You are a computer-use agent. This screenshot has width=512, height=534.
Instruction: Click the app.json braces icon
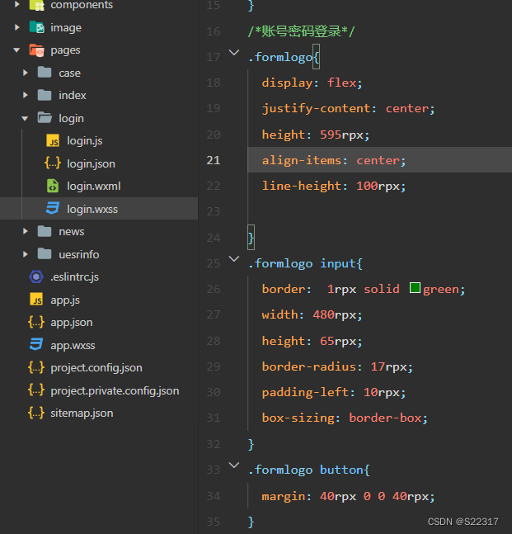(36, 322)
